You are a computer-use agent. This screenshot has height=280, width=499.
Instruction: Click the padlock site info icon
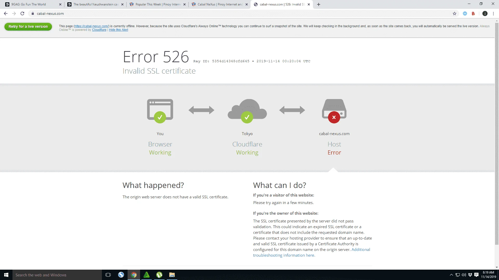tap(33, 13)
